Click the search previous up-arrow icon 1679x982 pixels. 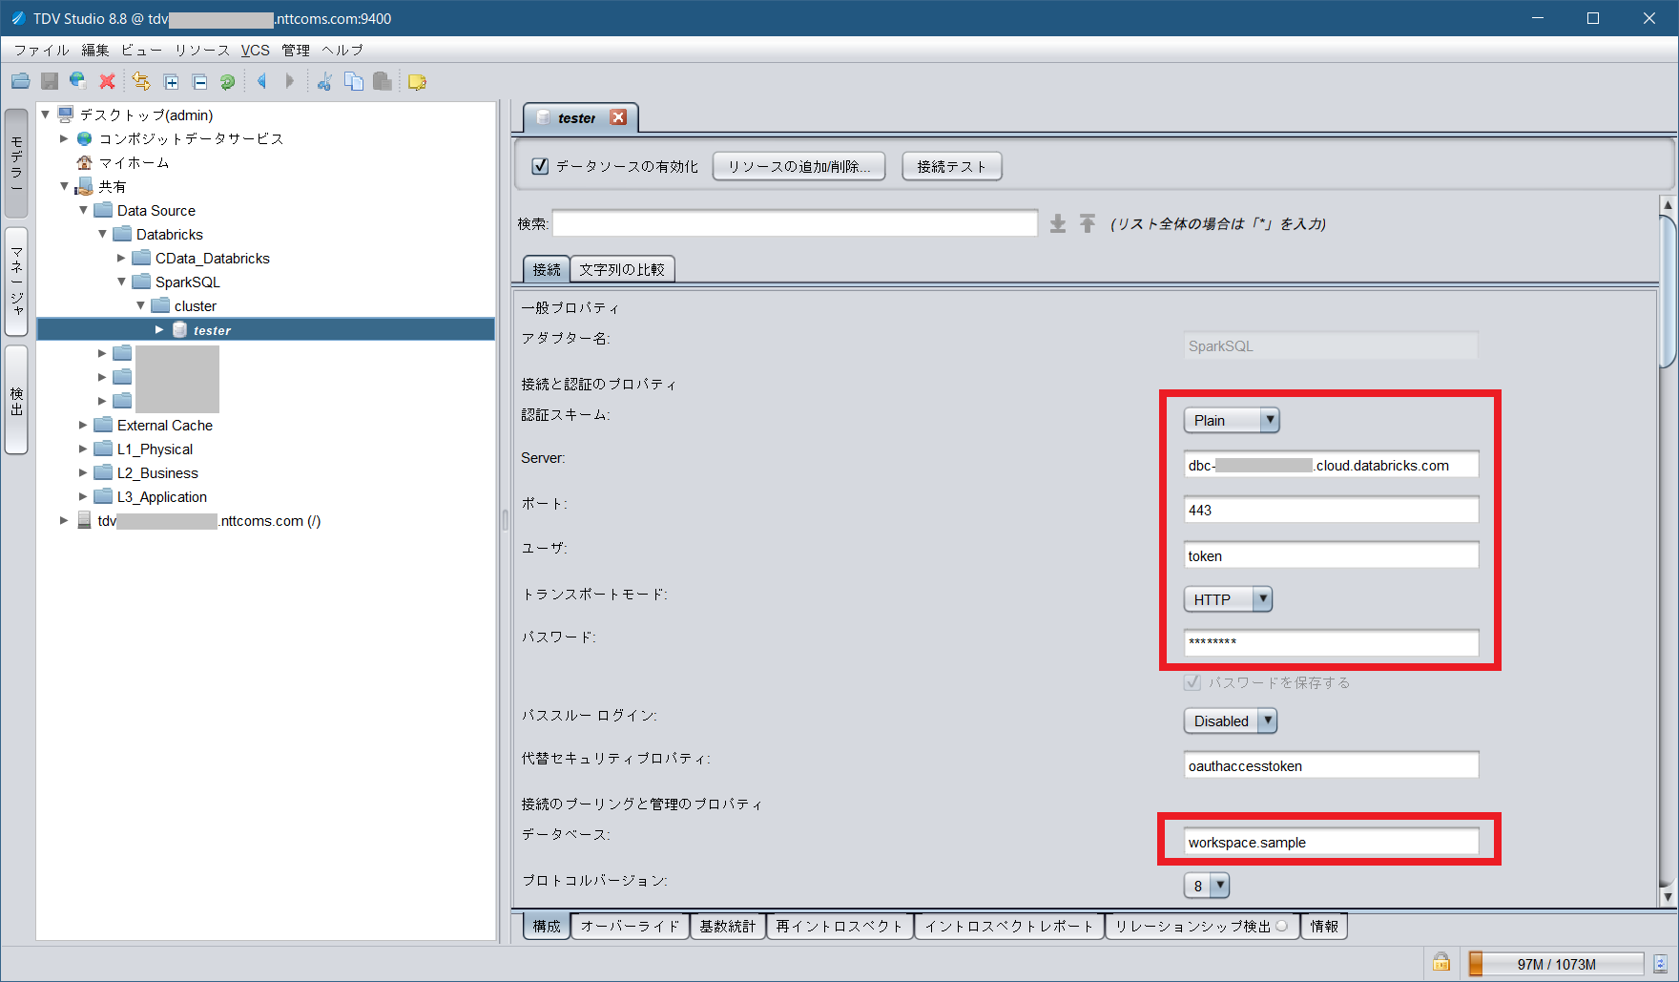tap(1088, 223)
